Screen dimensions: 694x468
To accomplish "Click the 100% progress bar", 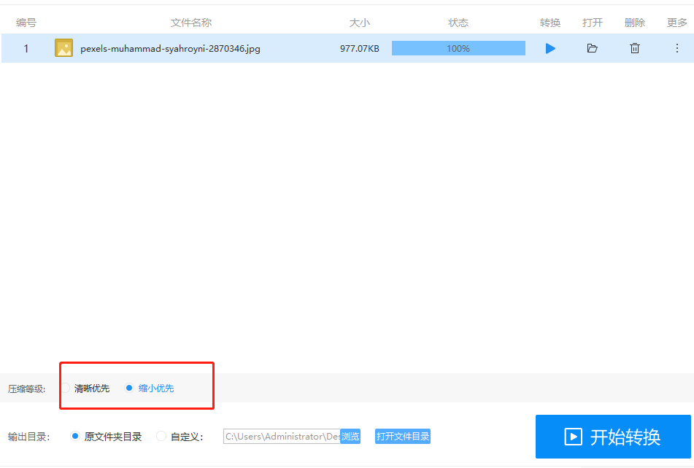I will (458, 48).
